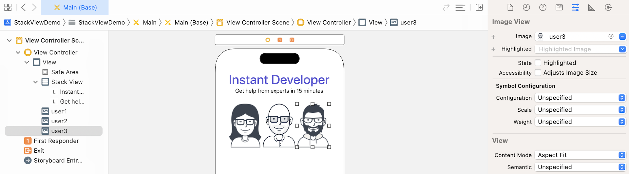
Task: Enable Adjusts Image Size checkbox
Action: pos(538,73)
